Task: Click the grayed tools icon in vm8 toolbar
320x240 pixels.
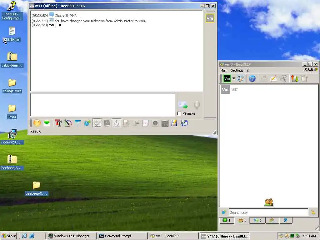Action: (x=283, y=78)
